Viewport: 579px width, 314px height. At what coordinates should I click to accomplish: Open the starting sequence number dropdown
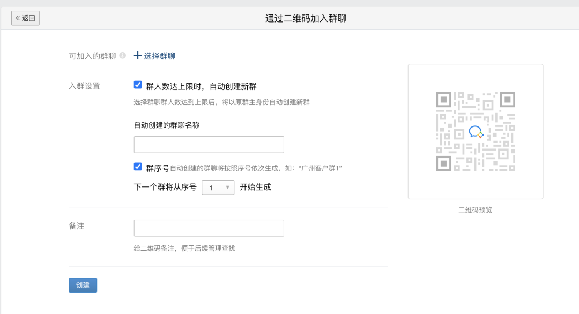pyautogui.click(x=218, y=189)
